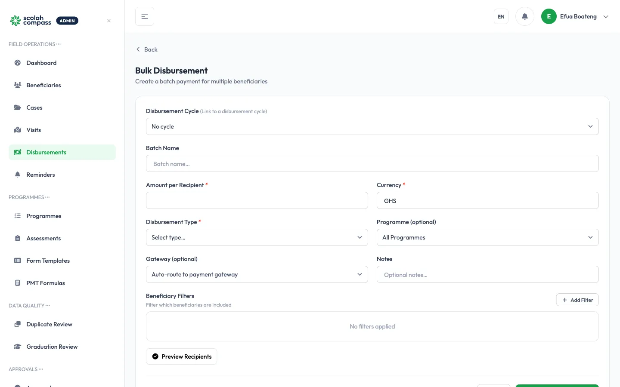Click the Programmes list icon
This screenshot has height=387, width=620.
[x=18, y=216]
